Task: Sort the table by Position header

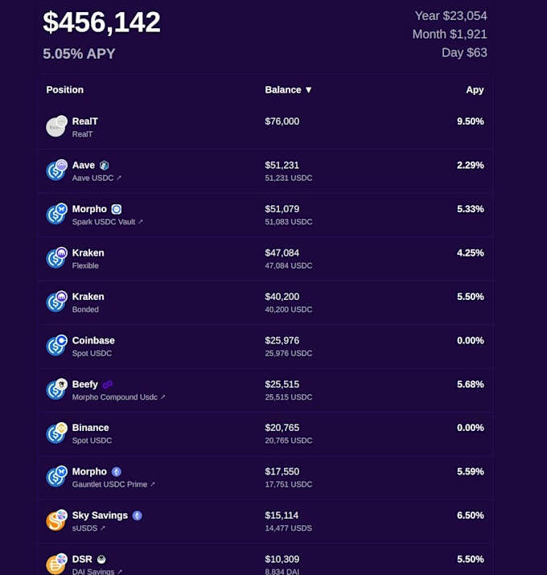Action: 65,90
